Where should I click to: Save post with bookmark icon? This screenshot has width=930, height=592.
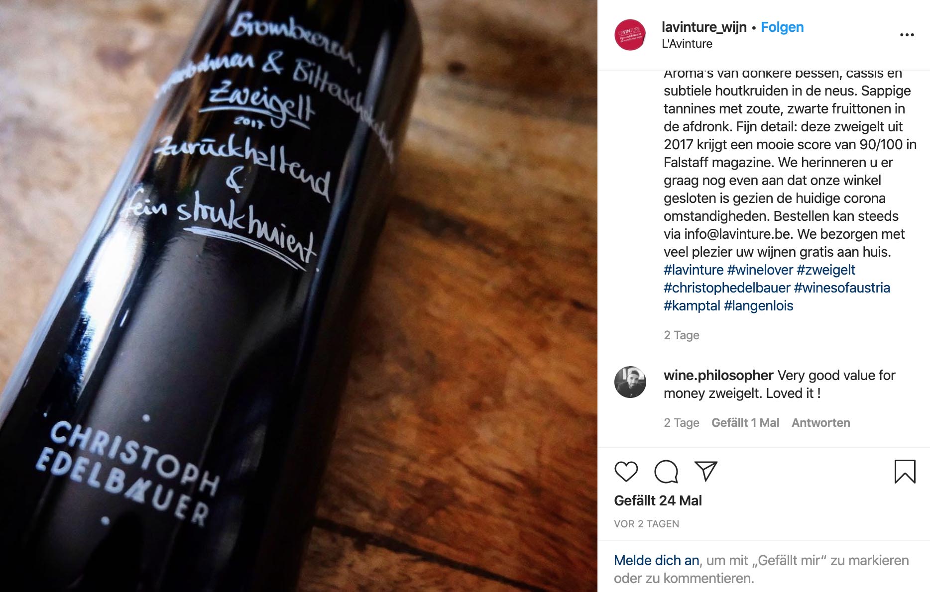coord(905,471)
